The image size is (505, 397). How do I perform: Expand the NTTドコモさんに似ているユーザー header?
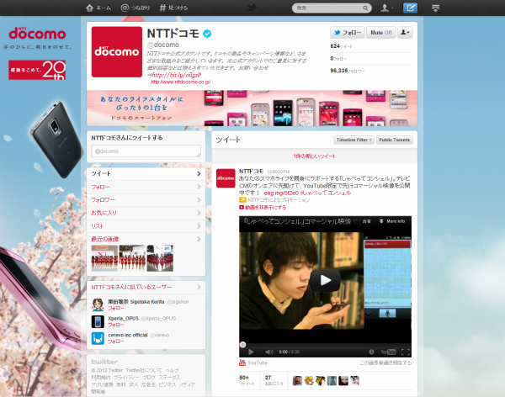pyautogui.click(x=146, y=287)
